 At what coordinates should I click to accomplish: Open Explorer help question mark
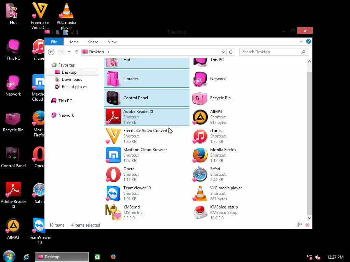point(309,41)
